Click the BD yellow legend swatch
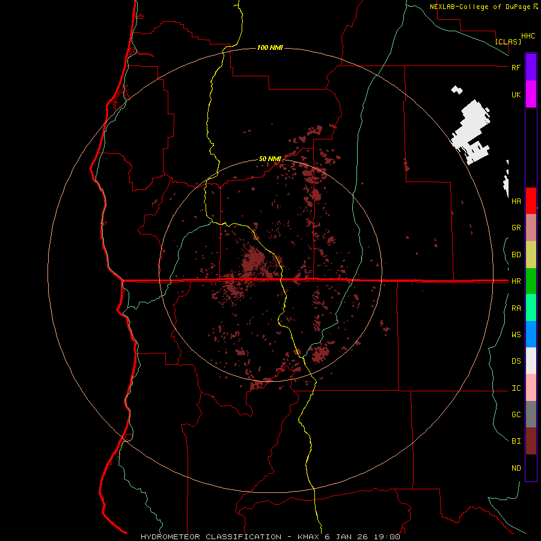 [x=531, y=255]
